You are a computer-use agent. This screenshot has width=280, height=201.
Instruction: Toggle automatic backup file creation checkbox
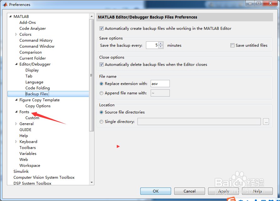(101, 28)
